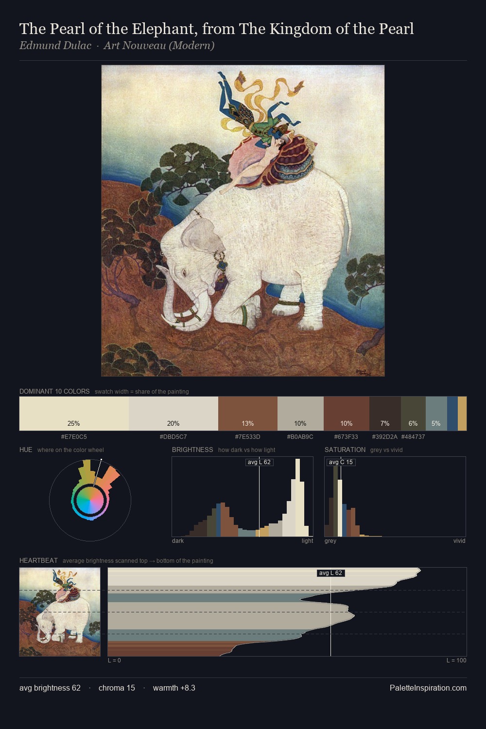Click the '#B0AB9C' hex code label
Screen dimensions: 486x729
(x=300, y=437)
